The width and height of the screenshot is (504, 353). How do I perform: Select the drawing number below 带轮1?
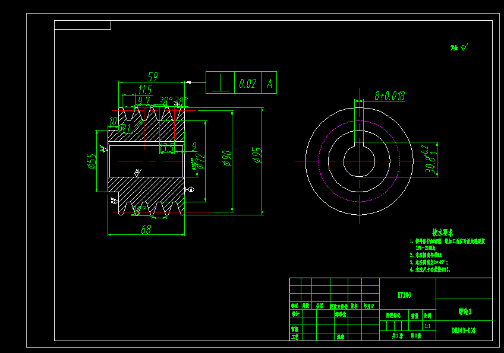(463, 330)
